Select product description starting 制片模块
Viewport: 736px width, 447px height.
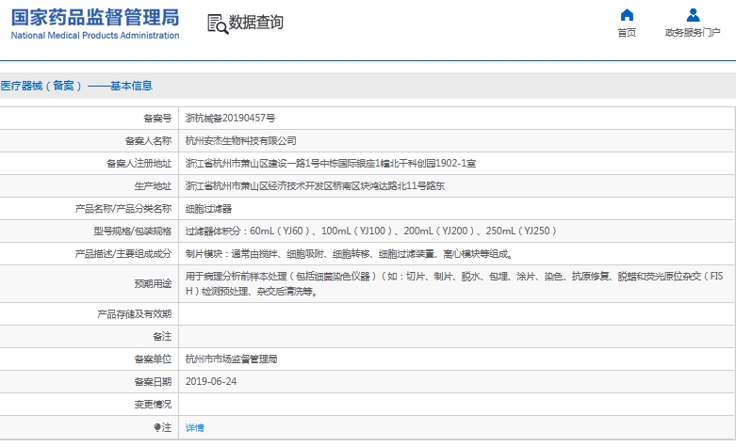(350, 253)
